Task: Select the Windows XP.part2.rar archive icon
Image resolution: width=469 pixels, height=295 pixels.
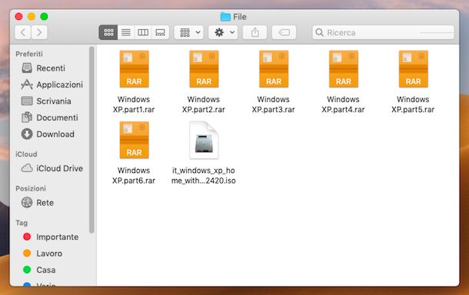Action: [x=204, y=69]
